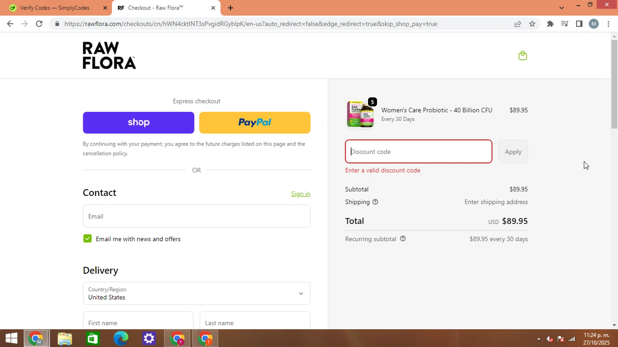
Task: Click the 'Women's Care Probiotic - 40 Billion CFU' title
Action: click(x=437, y=110)
